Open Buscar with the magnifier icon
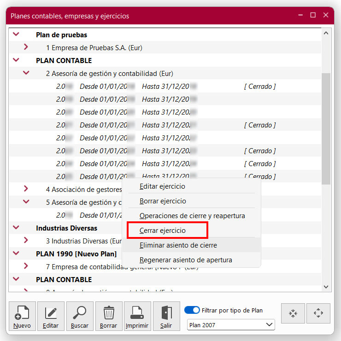This screenshot has height=341, width=341. click(80, 316)
